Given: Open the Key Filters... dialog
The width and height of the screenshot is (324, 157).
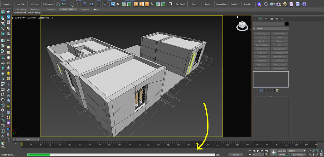Looking at the screenshot, I should [x=299, y=154].
